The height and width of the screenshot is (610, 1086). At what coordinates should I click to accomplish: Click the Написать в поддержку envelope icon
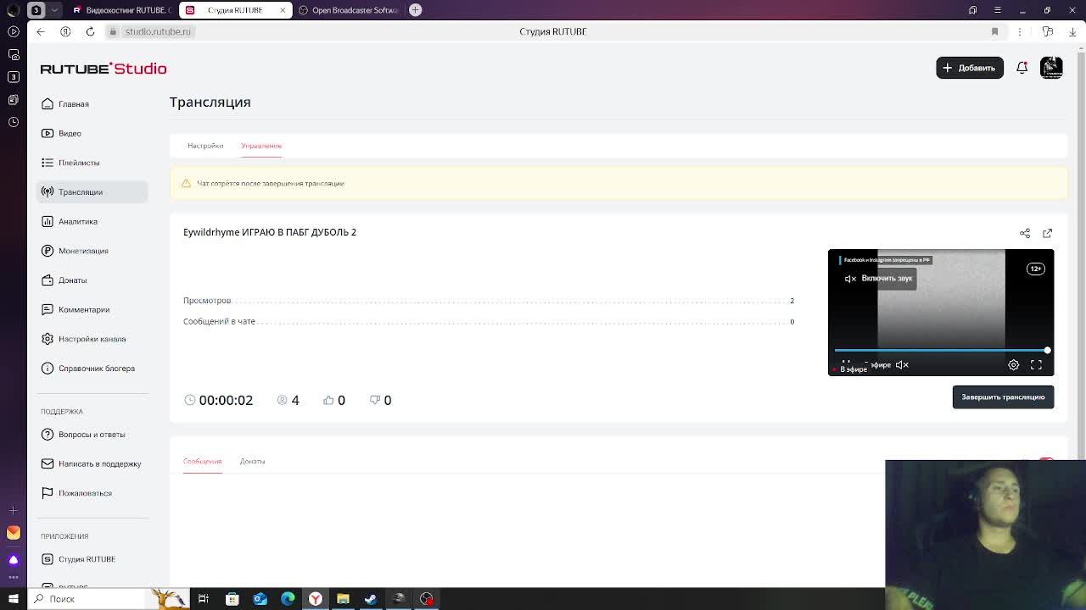pyautogui.click(x=48, y=463)
